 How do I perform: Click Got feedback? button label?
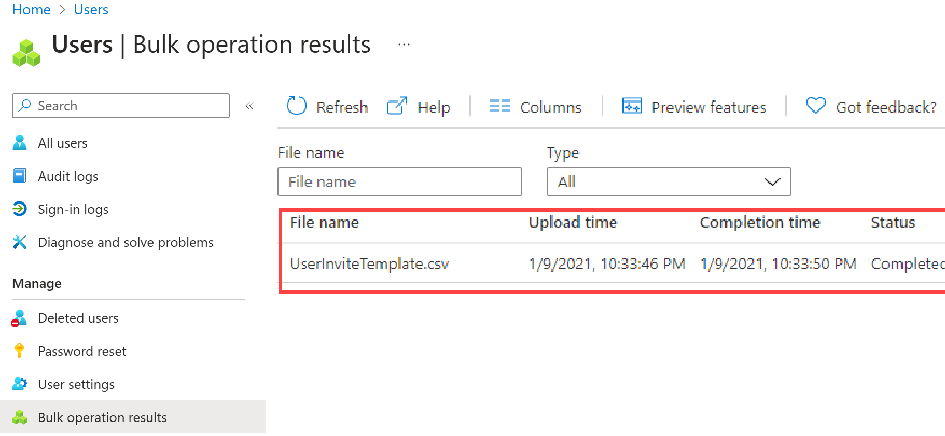click(x=886, y=107)
